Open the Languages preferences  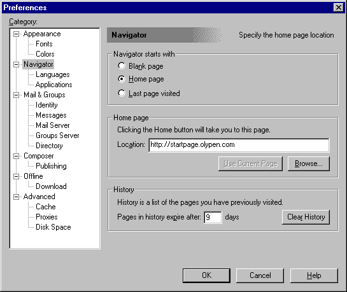click(x=53, y=74)
